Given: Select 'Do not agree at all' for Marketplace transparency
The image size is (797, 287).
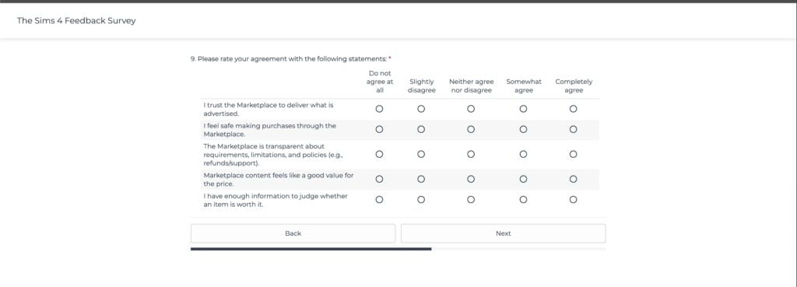Looking at the screenshot, I should pyautogui.click(x=379, y=154).
